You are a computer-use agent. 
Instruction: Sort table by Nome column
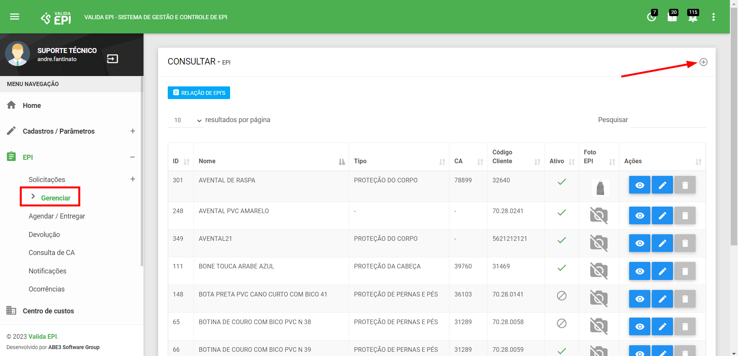271,157
